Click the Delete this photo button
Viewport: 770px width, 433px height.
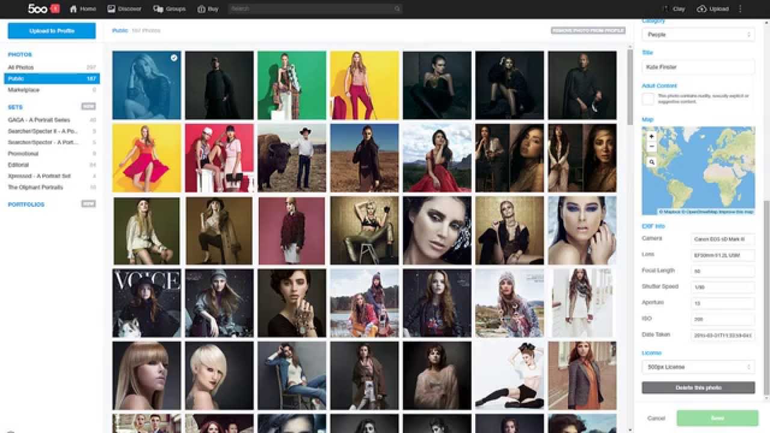click(698, 387)
